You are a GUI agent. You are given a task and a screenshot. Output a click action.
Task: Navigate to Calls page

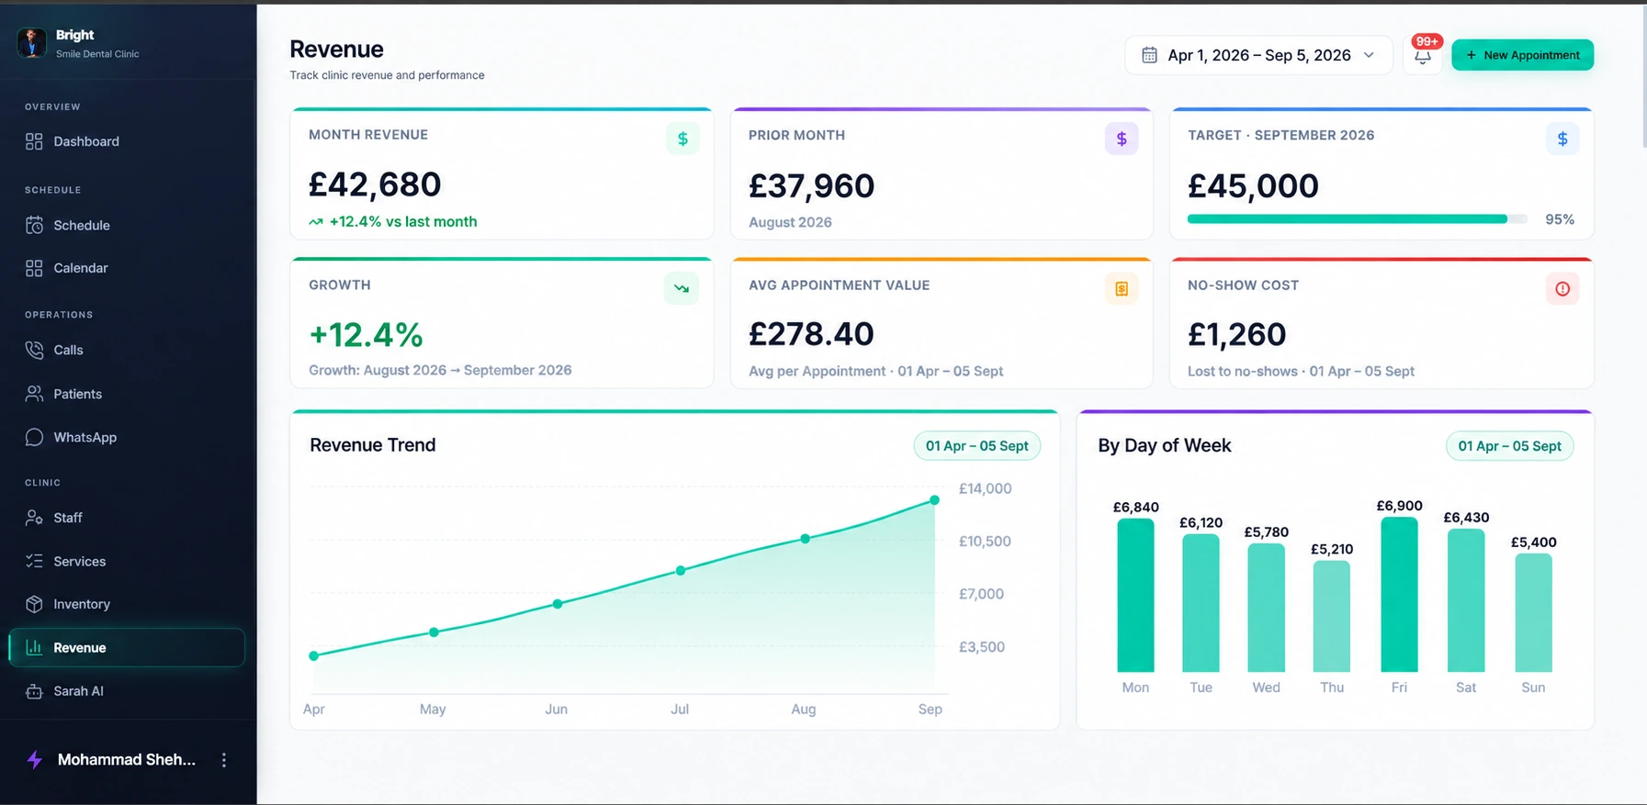(x=127, y=350)
